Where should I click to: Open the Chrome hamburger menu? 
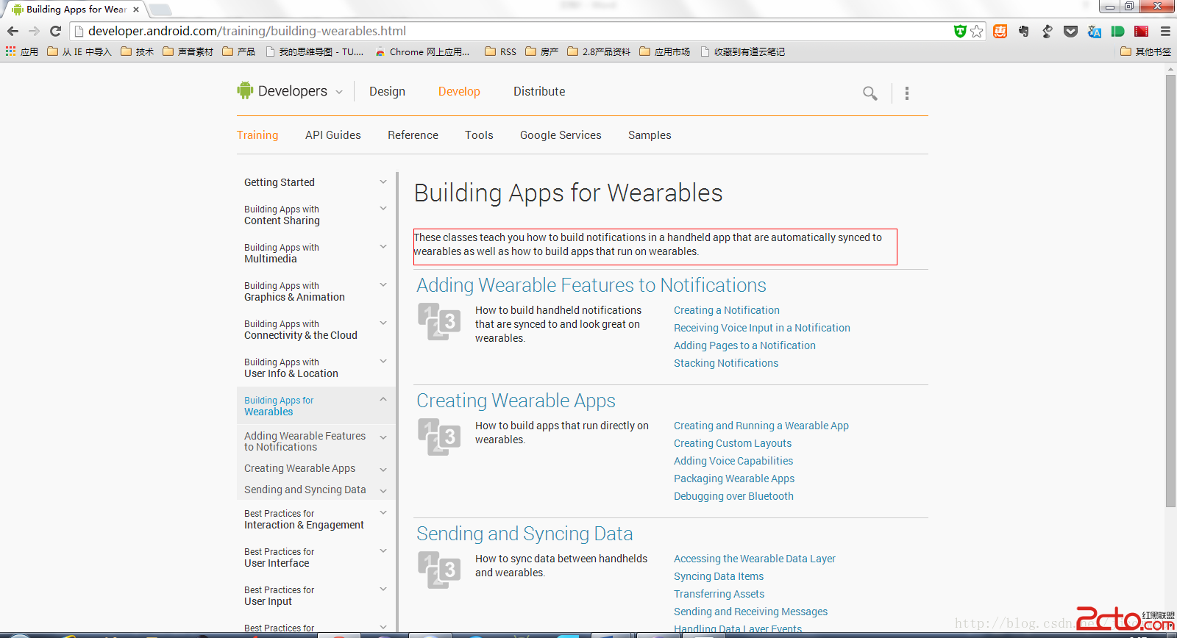pos(1165,31)
